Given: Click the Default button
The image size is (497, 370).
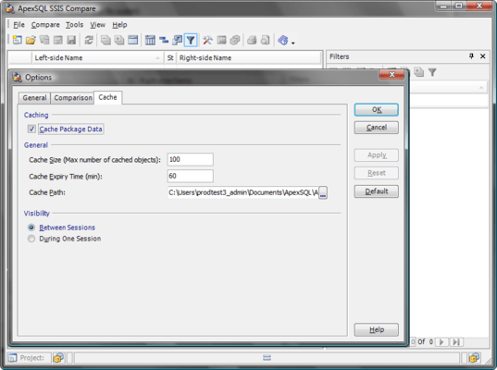Looking at the screenshot, I should [x=377, y=191].
